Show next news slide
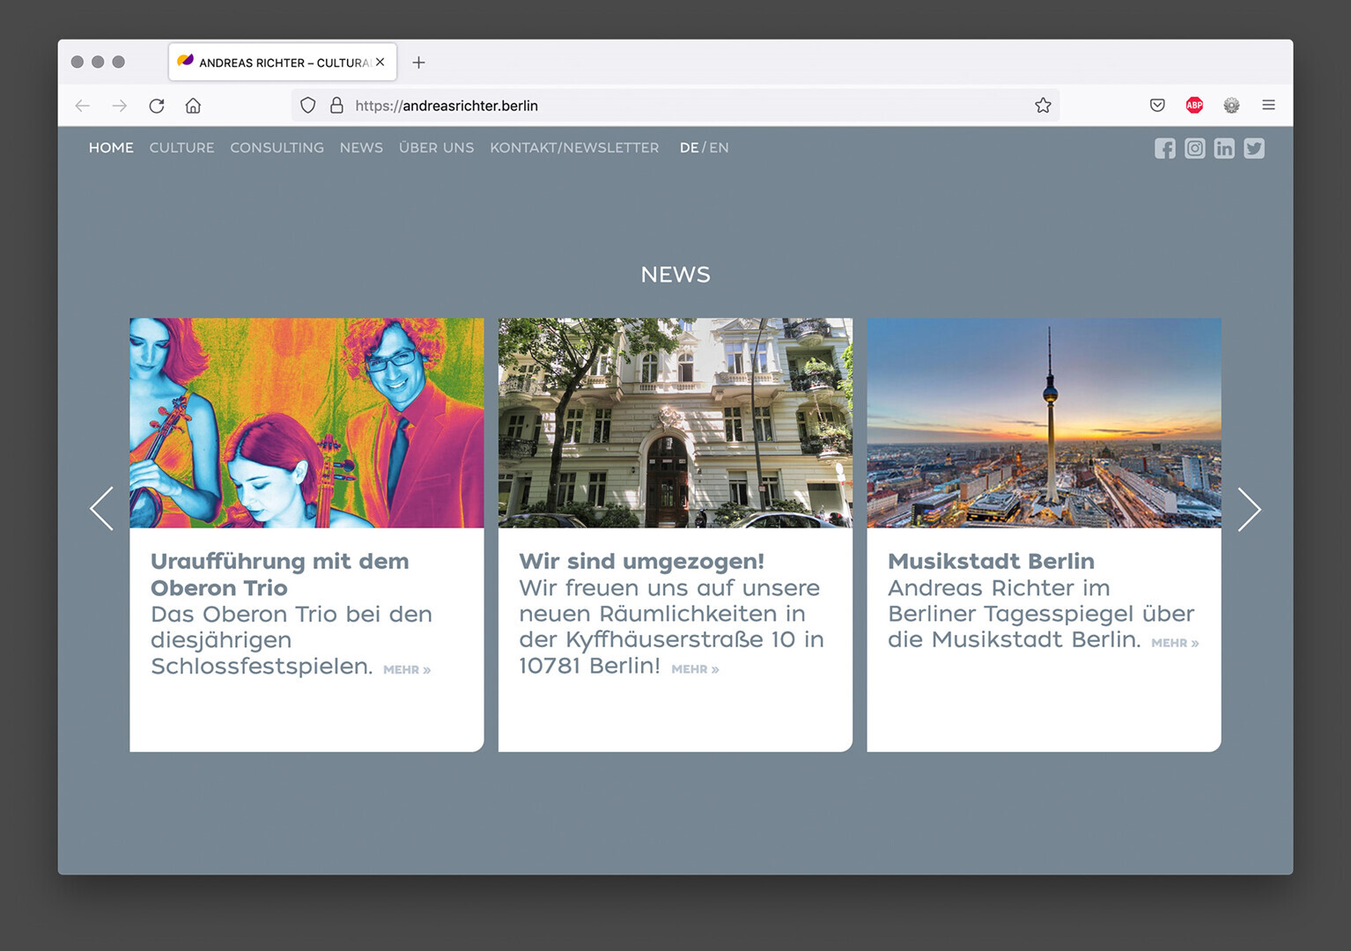The width and height of the screenshot is (1351, 951). pos(1248,509)
